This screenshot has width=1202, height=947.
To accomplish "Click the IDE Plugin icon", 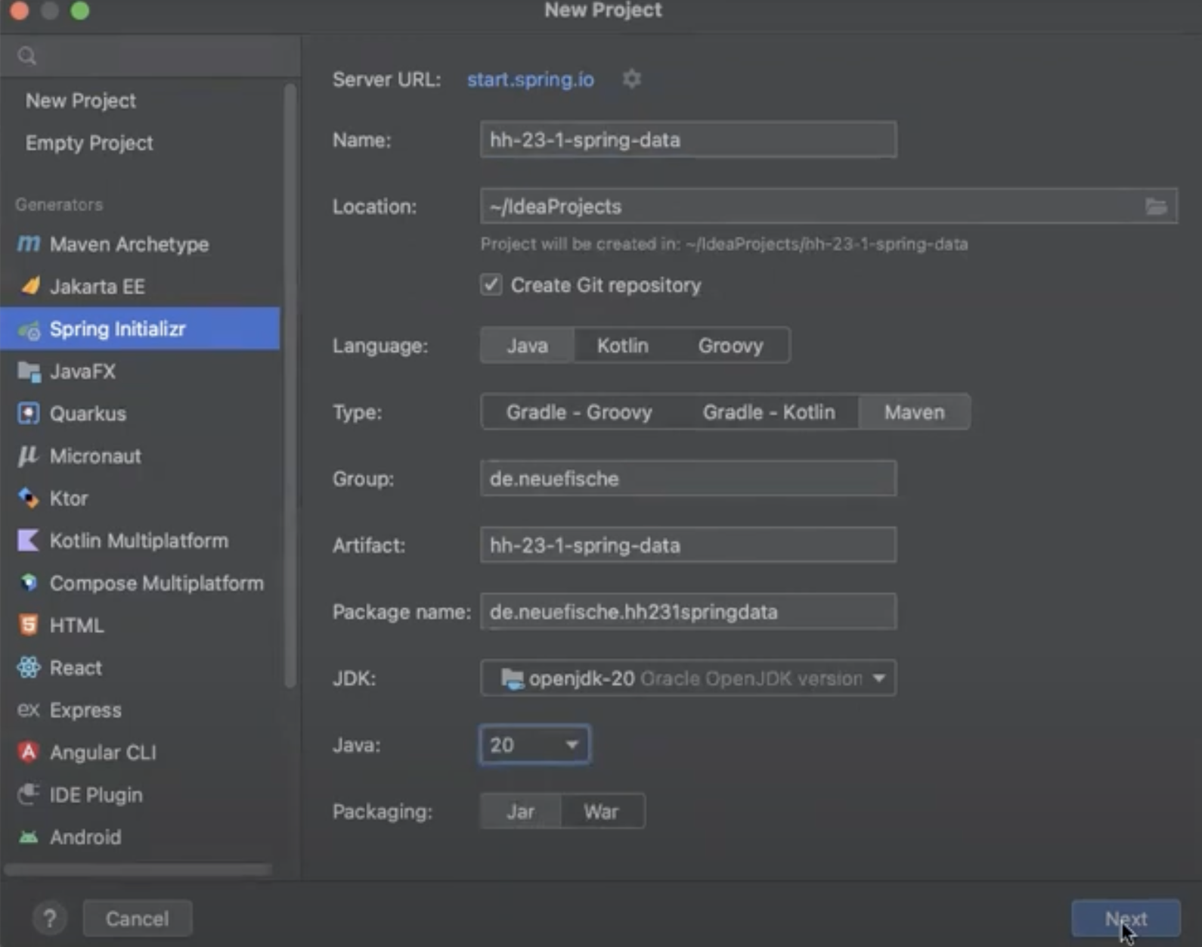I will tap(29, 793).
